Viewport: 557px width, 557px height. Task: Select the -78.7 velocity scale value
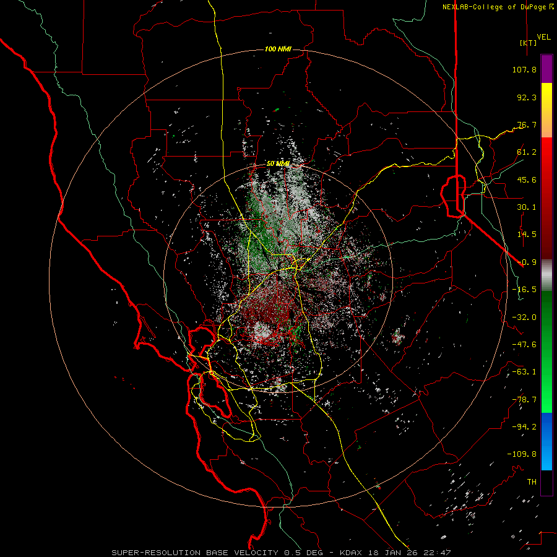pos(524,400)
